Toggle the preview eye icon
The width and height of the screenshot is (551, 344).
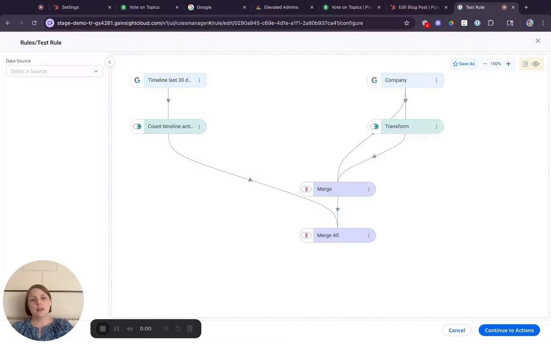[x=536, y=64]
